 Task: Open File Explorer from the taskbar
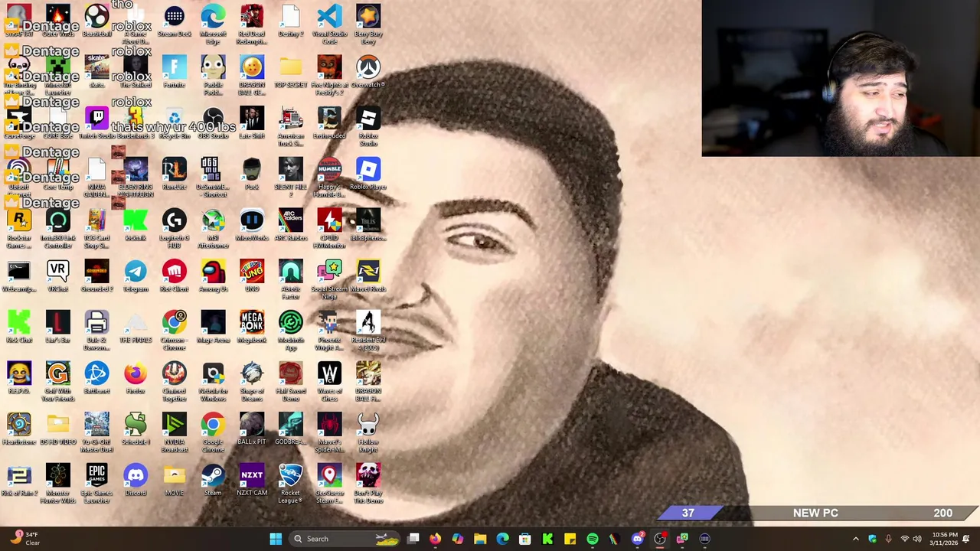tap(480, 539)
